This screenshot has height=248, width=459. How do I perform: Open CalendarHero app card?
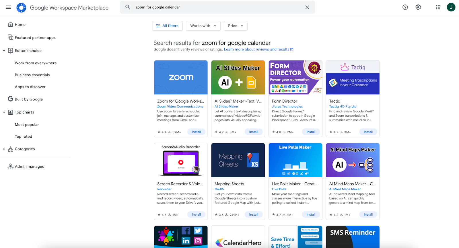(x=238, y=237)
